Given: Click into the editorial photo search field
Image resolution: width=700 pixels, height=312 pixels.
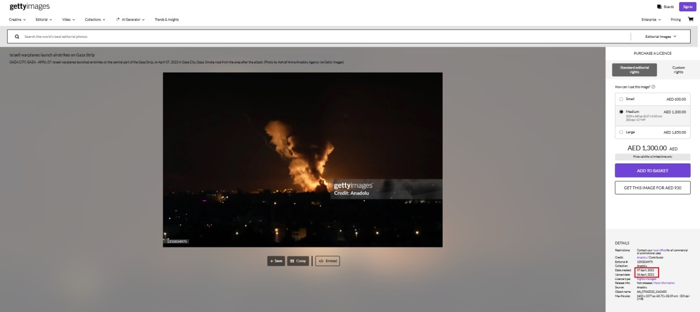Looking at the screenshot, I should [x=321, y=36].
